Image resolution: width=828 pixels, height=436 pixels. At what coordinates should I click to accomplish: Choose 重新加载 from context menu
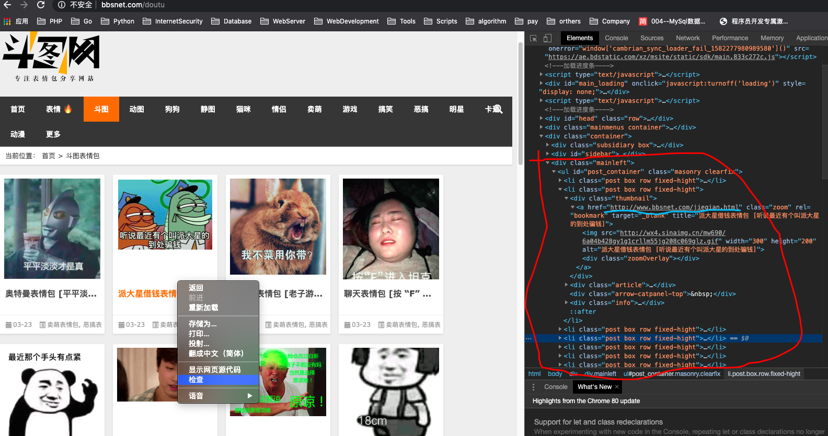218,308
